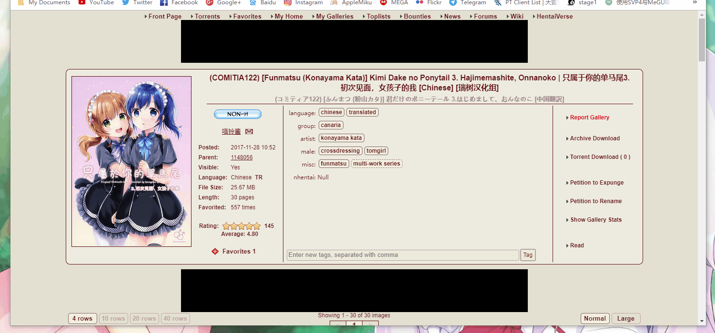
Task: Open the Instagram bookmark icon
Action: [288, 2]
